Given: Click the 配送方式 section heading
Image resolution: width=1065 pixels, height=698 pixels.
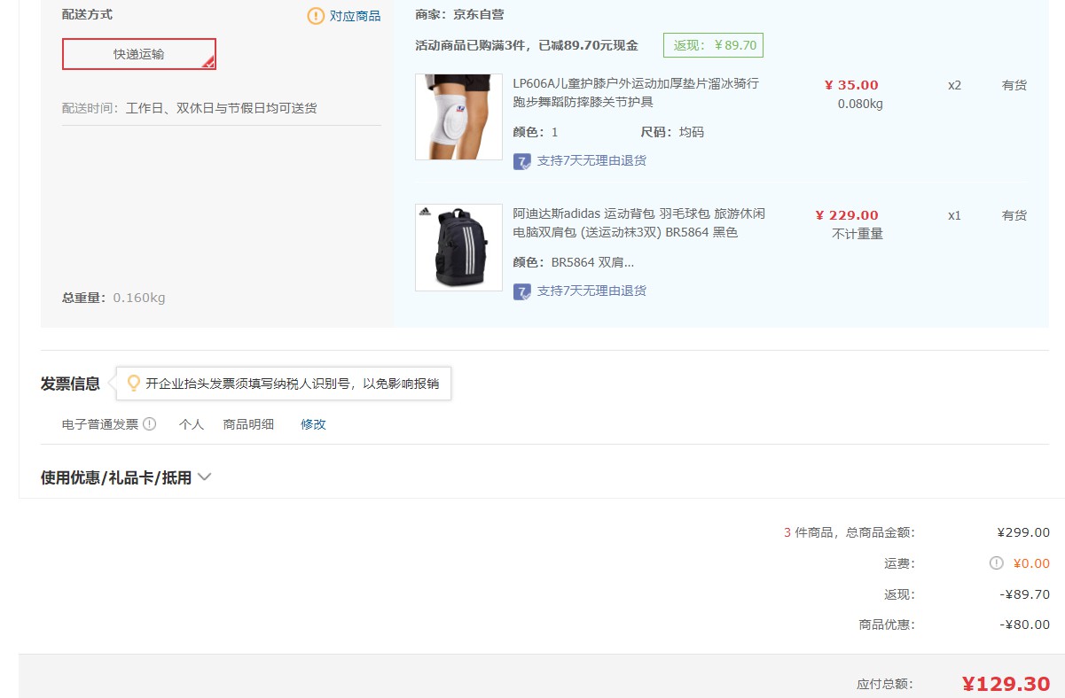Looking at the screenshot, I should click(x=87, y=14).
